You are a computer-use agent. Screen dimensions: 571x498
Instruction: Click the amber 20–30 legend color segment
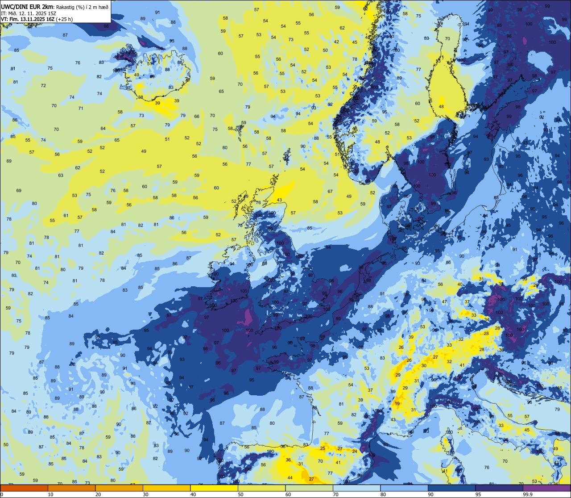pyautogui.click(x=119, y=488)
